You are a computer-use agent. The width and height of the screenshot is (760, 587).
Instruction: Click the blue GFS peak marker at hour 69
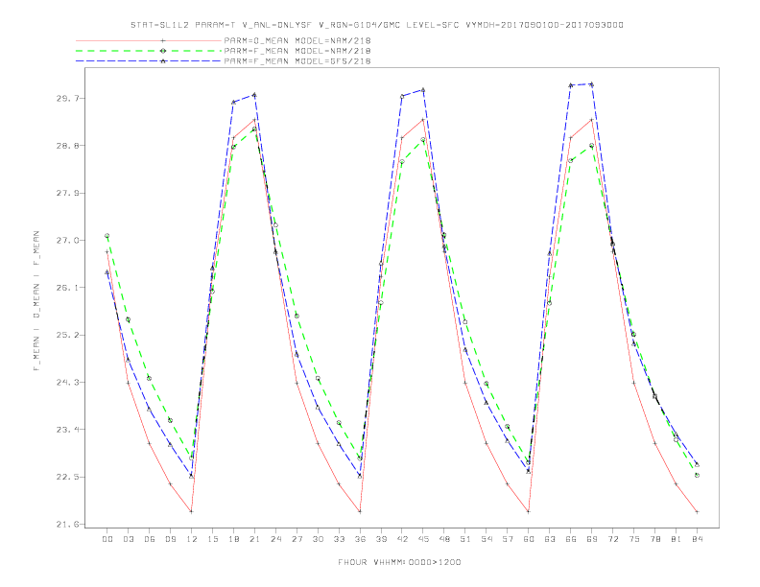591,84
